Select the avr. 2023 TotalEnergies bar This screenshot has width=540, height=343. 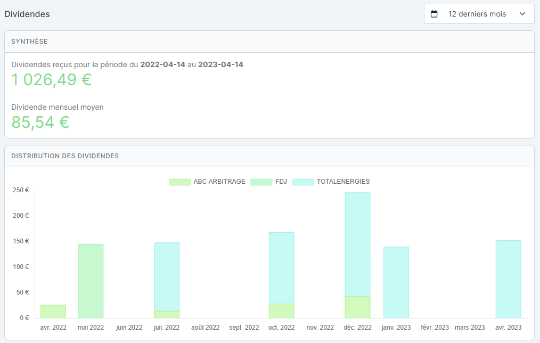(x=509, y=279)
